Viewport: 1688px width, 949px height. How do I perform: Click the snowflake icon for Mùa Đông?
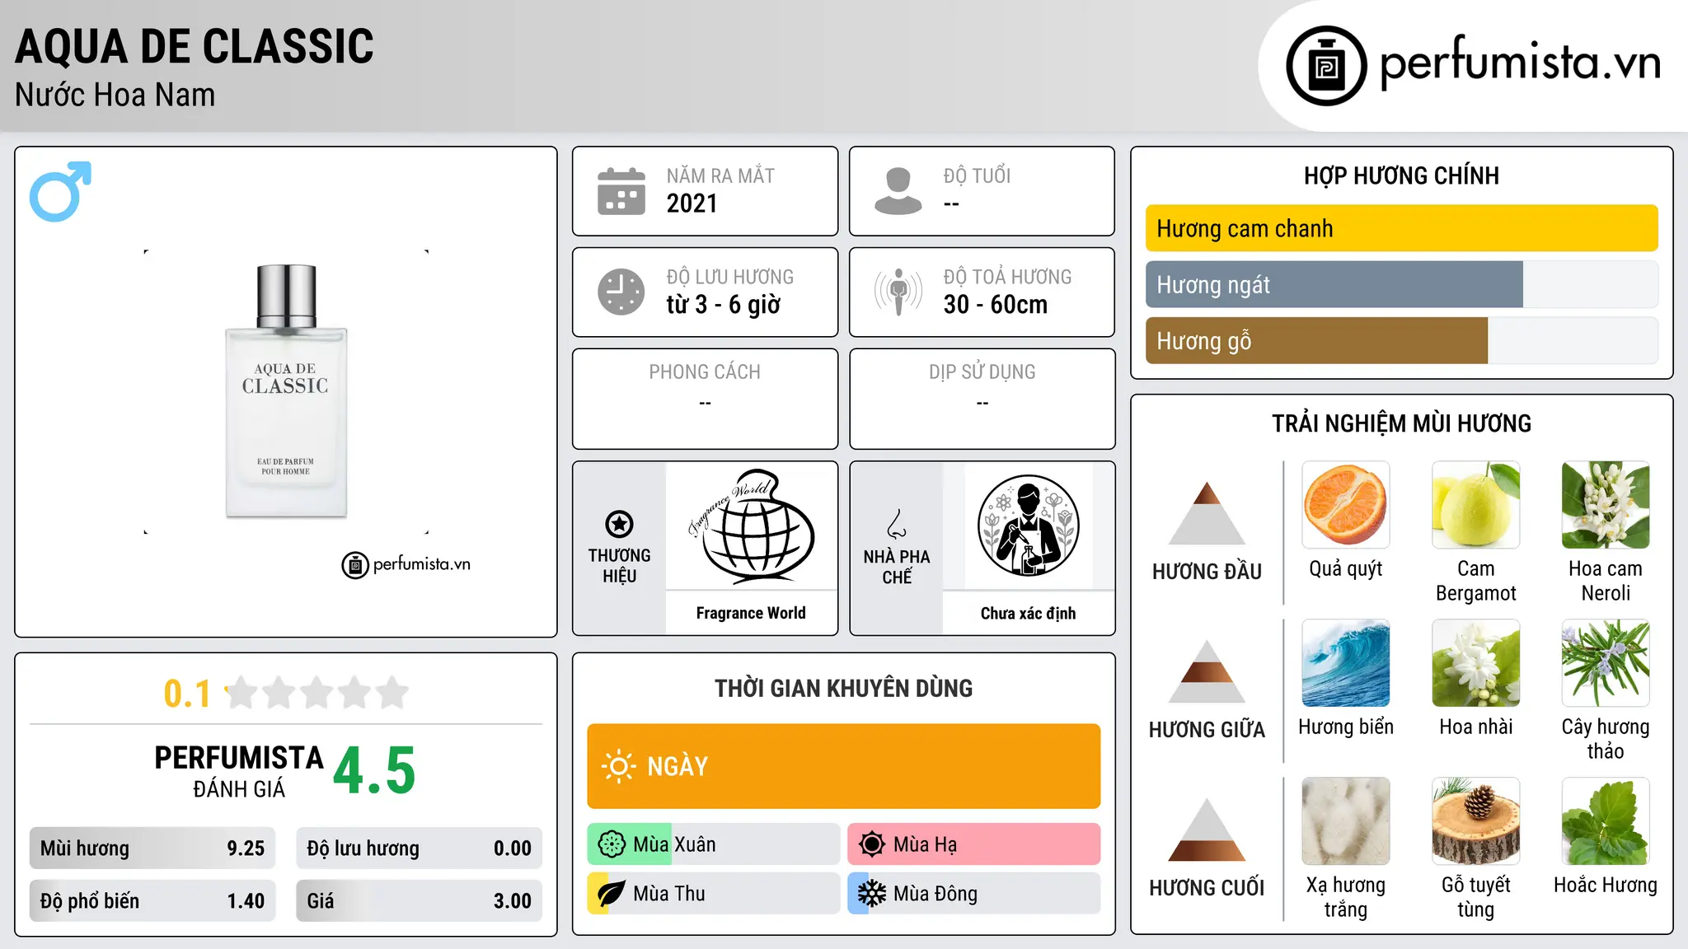click(872, 894)
